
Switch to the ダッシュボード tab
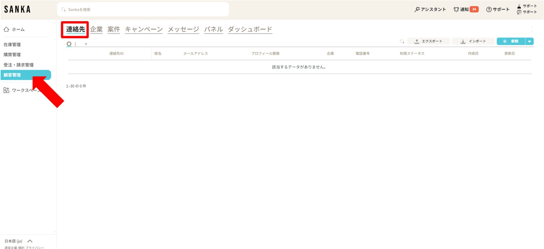point(250,30)
